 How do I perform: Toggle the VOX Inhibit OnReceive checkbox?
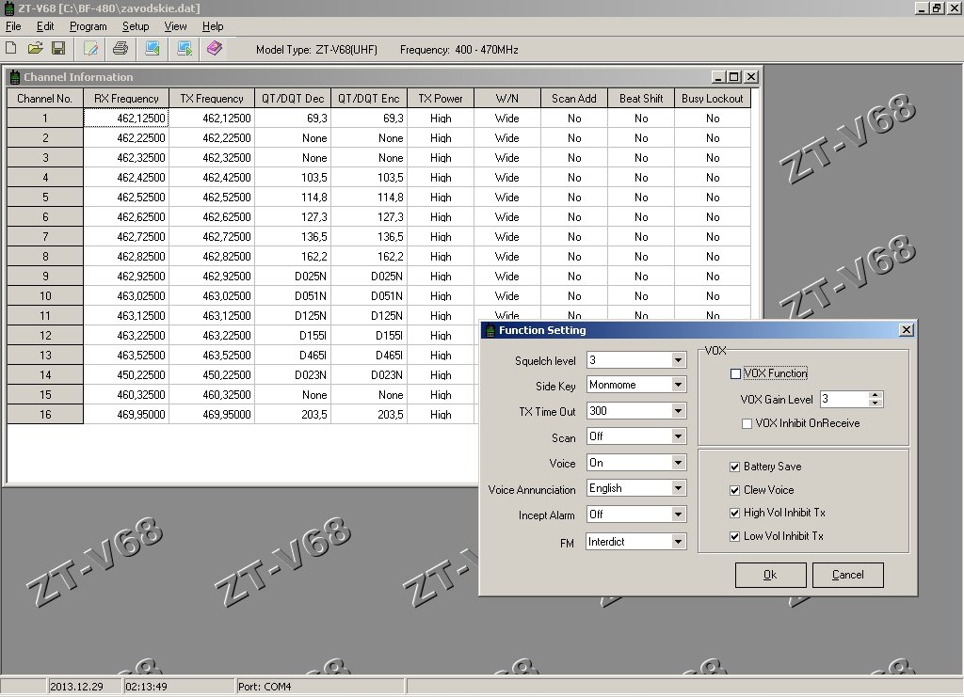(747, 424)
